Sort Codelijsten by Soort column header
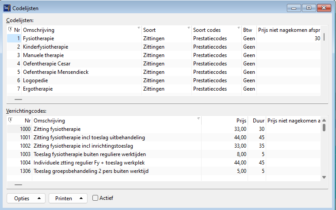The width and height of the screenshot is (336, 210). (x=167, y=30)
